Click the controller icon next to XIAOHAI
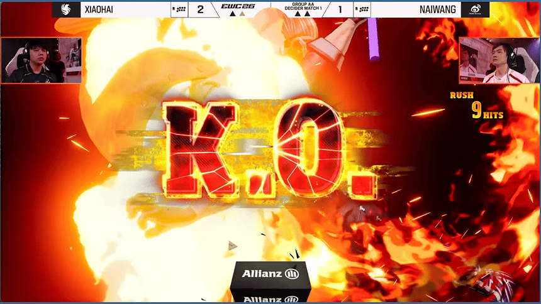The height and width of the screenshot is (304, 541). coord(179,9)
